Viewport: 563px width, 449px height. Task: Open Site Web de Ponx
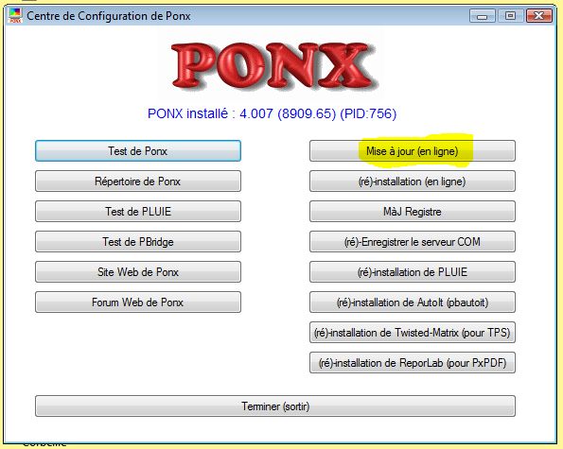[138, 272]
